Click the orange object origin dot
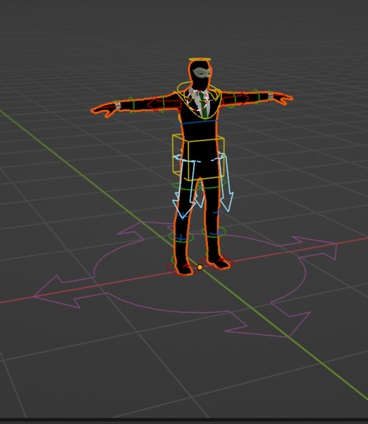The width and height of the screenshot is (368, 424). [200, 267]
